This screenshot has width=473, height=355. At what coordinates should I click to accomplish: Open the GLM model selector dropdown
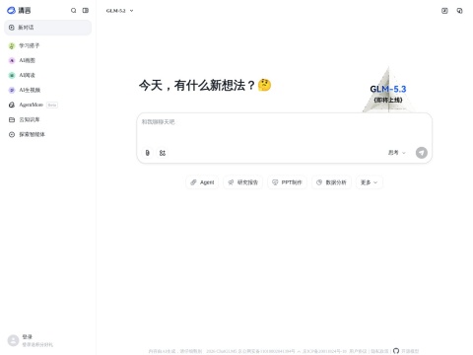119,11
